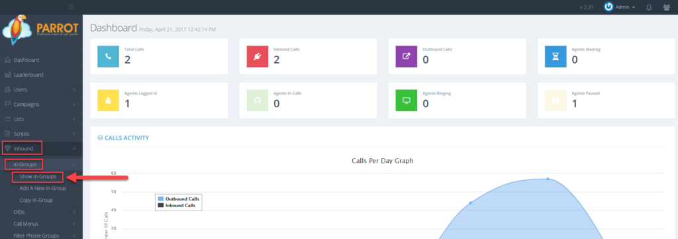Click the hamburger menu icon in header
This screenshot has width=678, height=239.
72,7
